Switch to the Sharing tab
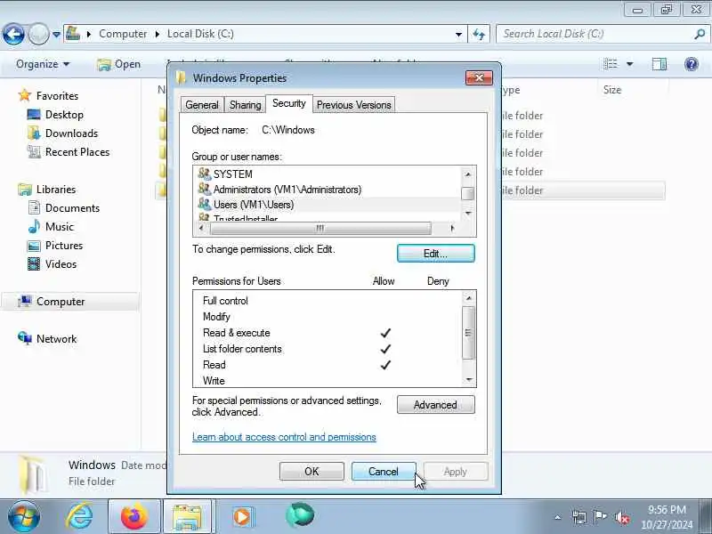712x534 pixels. click(x=246, y=105)
